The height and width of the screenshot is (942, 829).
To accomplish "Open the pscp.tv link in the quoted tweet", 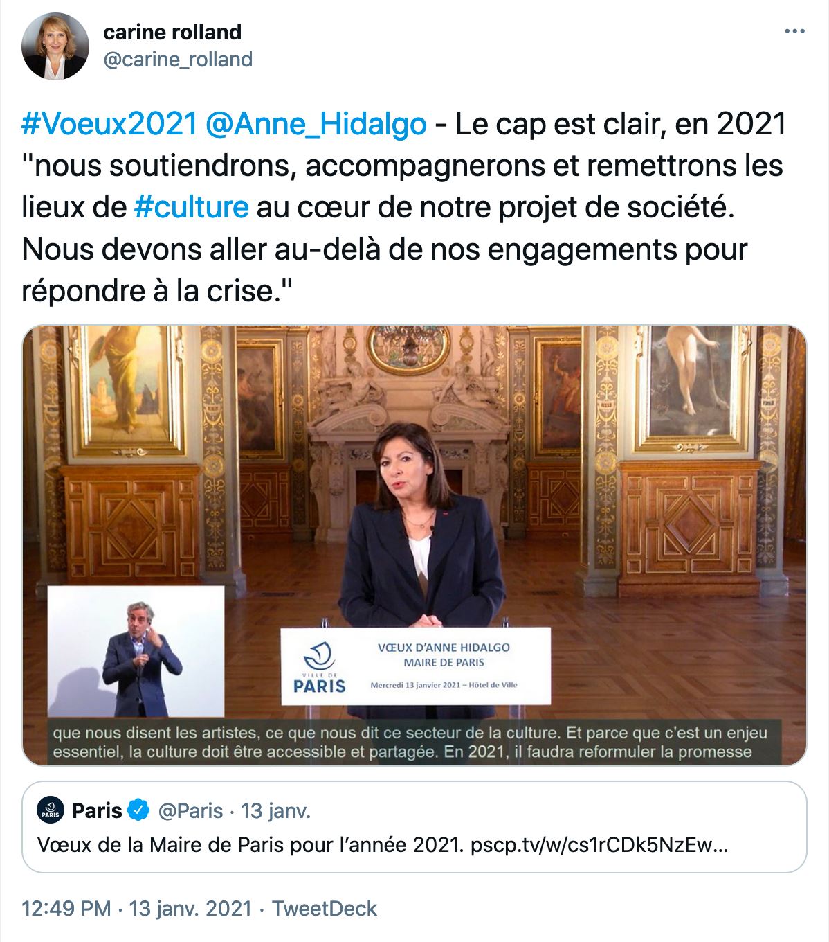I will 599,845.
